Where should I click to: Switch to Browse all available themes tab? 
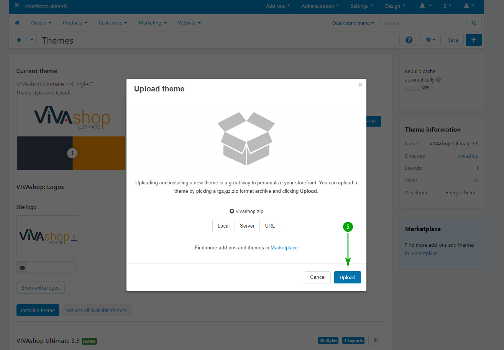click(x=97, y=310)
